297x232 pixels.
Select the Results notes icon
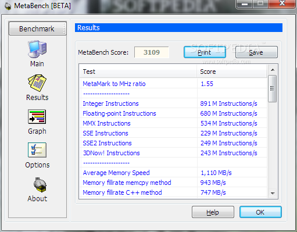(37, 83)
